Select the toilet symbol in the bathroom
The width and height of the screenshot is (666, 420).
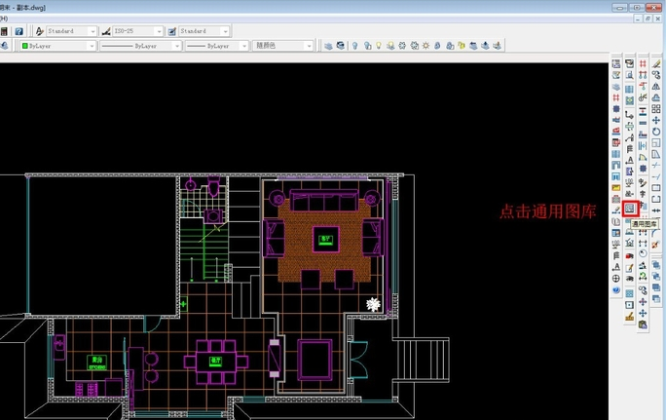(213, 187)
